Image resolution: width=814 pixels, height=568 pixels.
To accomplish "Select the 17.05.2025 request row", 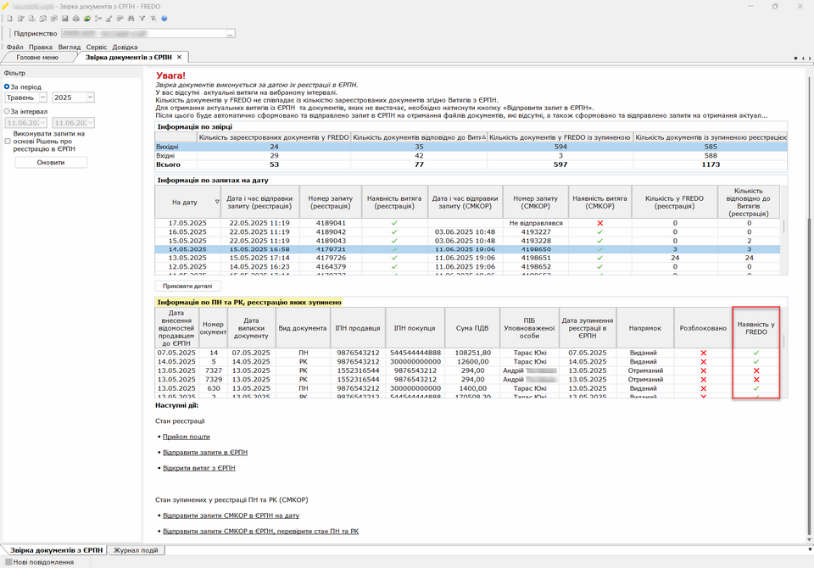I will point(468,223).
